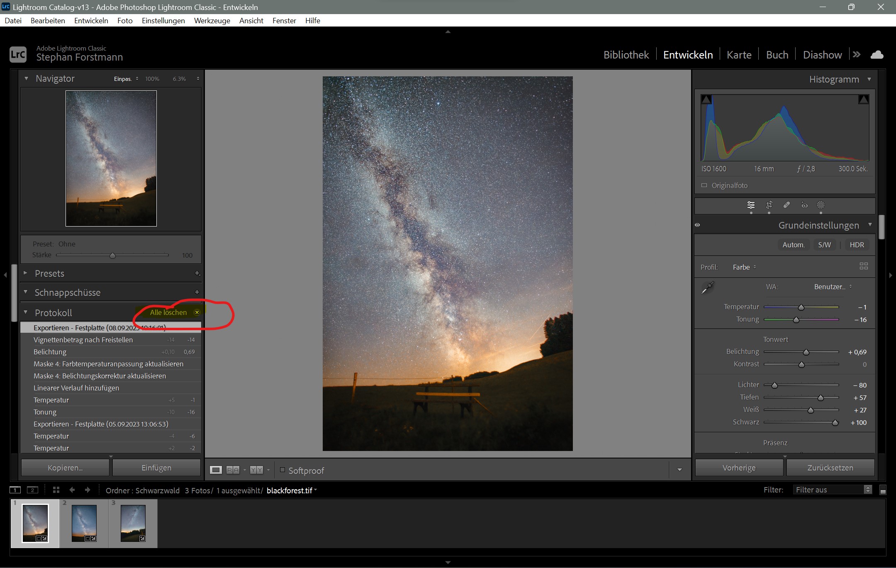
Task: Click the Belichtung slider handle
Action: (x=806, y=352)
